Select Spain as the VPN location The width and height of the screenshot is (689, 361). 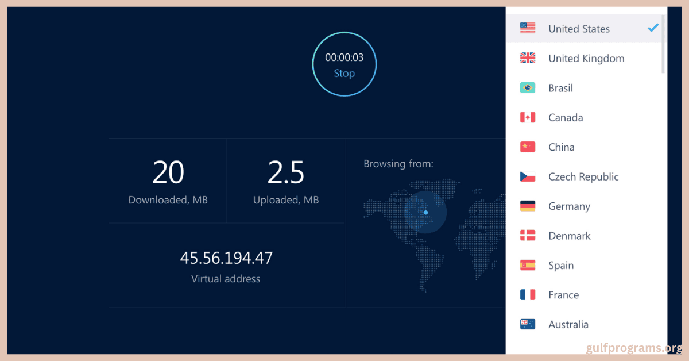(560, 265)
